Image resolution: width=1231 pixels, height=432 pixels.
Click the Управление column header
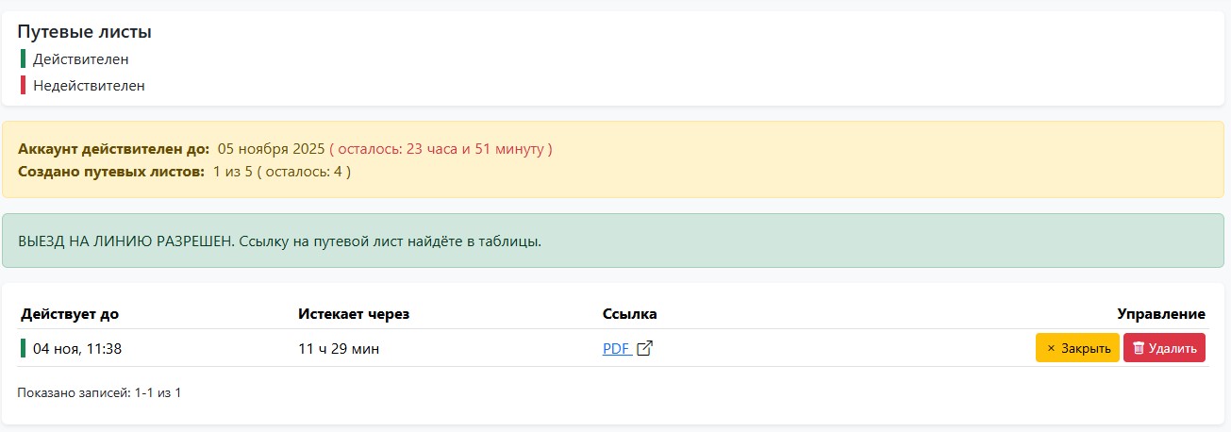pos(1161,314)
